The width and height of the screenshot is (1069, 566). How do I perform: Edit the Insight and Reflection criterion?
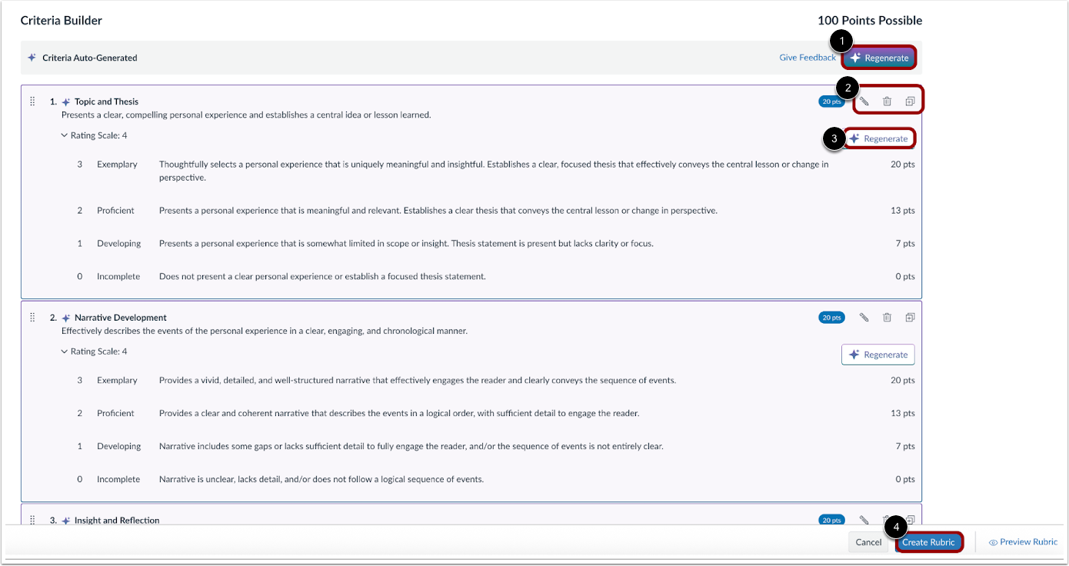(x=864, y=520)
